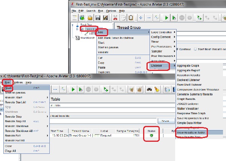Click green Start arrow in Thread Group window toolbar
This screenshot has width=226, height=161.
pyautogui.click(x=166, y=18)
